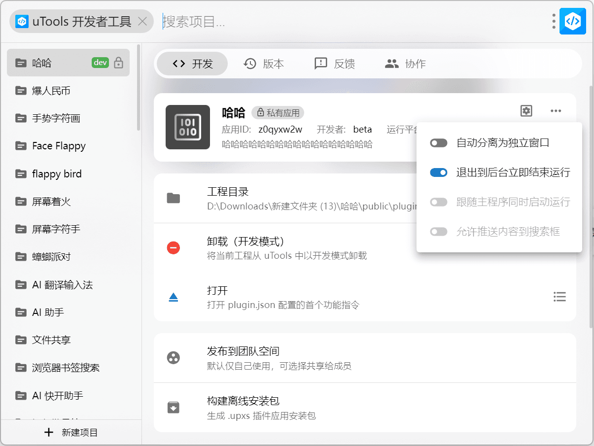The width and height of the screenshot is (594, 446).
Task: Click 构建离线安装包
Action: (x=365, y=408)
